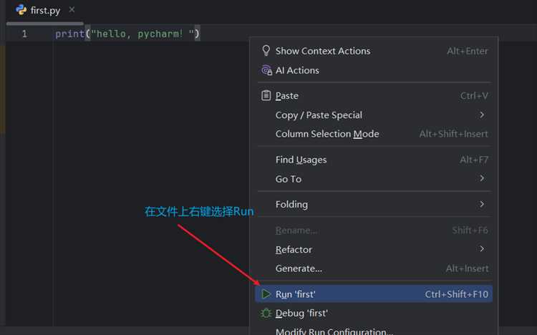Open the Refactor submenu
This screenshot has height=335, width=537.
coord(374,249)
